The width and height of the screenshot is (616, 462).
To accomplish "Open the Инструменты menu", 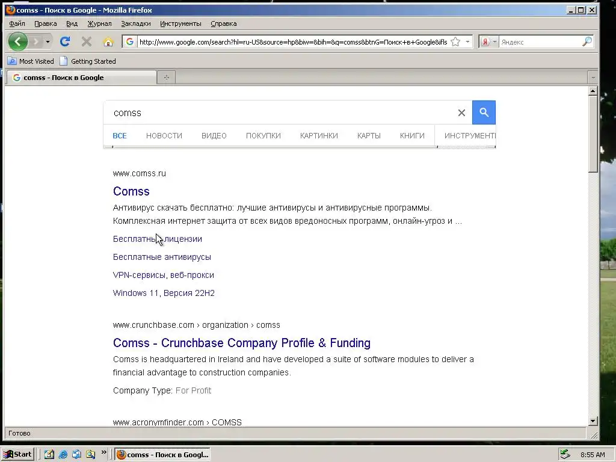I will pyautogui.click(x=180, y=23).
